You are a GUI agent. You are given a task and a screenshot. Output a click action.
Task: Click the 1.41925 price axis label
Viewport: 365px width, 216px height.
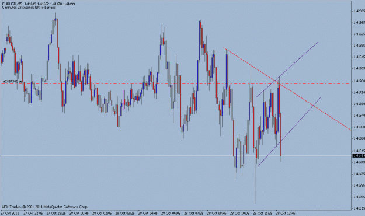(x=359, y=34)
